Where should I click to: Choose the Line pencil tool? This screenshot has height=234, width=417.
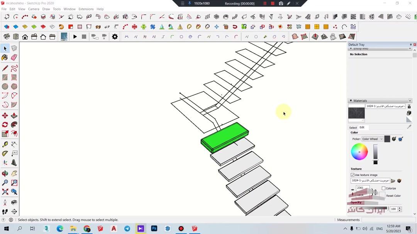5,68
